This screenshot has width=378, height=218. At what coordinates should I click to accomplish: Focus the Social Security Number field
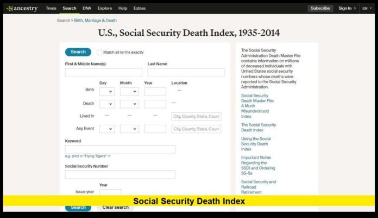(120, 175)
